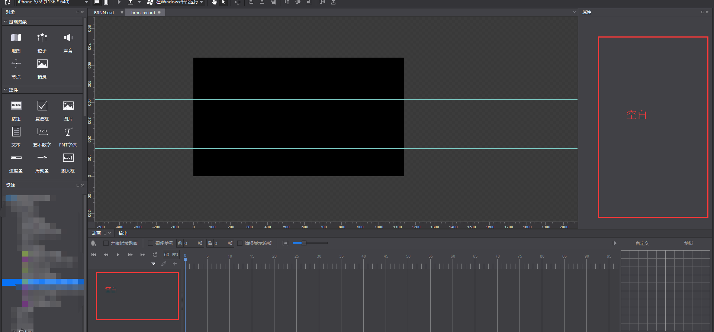The width and height of the screenshot is (714, 332).
Task: Select the 文本 text widget
Action: [x=16, y=136]
